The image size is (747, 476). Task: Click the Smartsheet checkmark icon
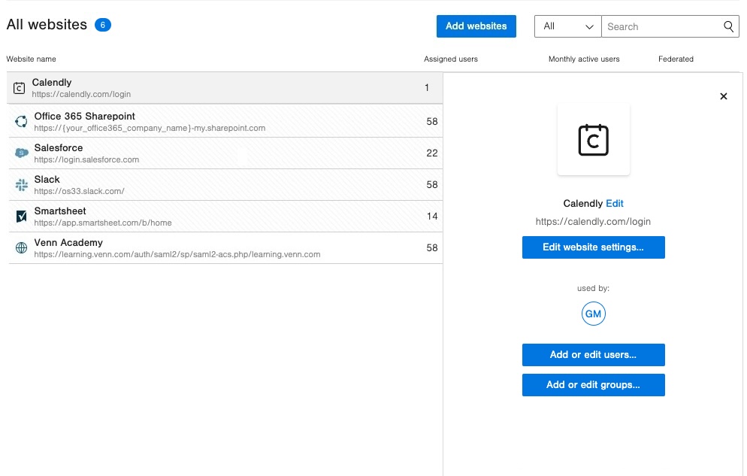(x=22, y=217)
